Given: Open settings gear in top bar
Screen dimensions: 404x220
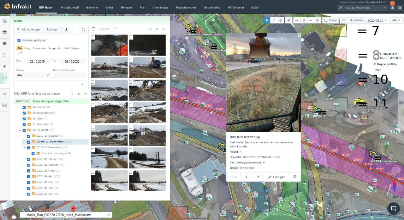Looking at the screenshot, I should [x=400, y=8].
